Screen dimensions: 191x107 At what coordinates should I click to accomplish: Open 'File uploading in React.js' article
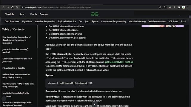(13, 68)
